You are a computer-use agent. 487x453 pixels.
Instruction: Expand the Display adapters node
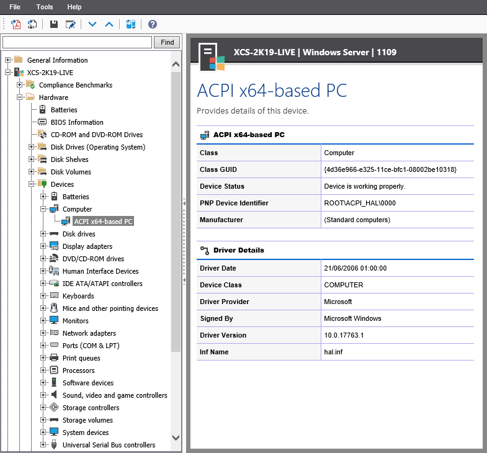[43, 246]
